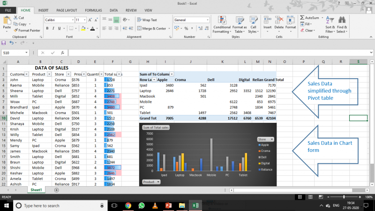The width and height of the screenshot is (375, 211).
Task: Select the Format Painter brush
Action: click(x=16, y=30)
